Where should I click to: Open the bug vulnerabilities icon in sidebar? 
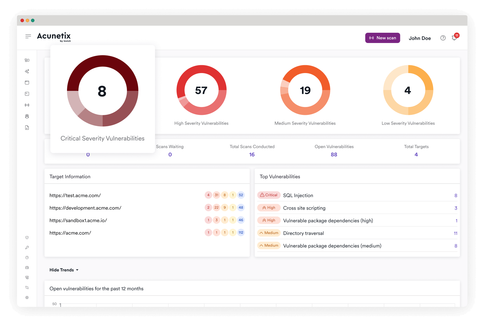point(27,116)
